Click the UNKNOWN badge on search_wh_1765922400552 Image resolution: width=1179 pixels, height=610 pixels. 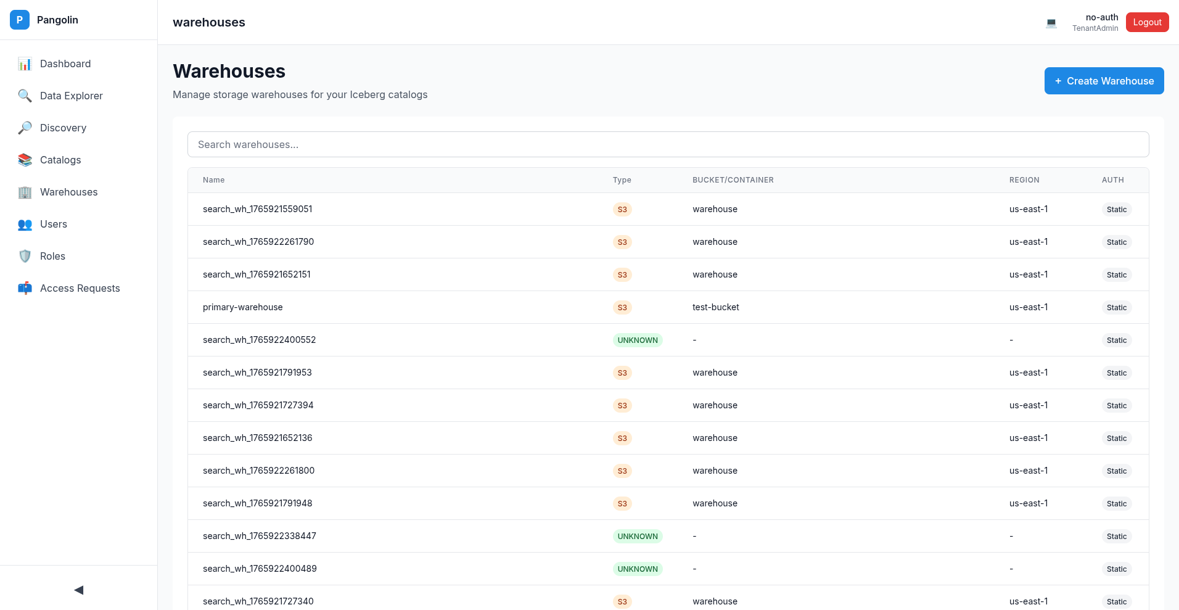coord(638,340)
